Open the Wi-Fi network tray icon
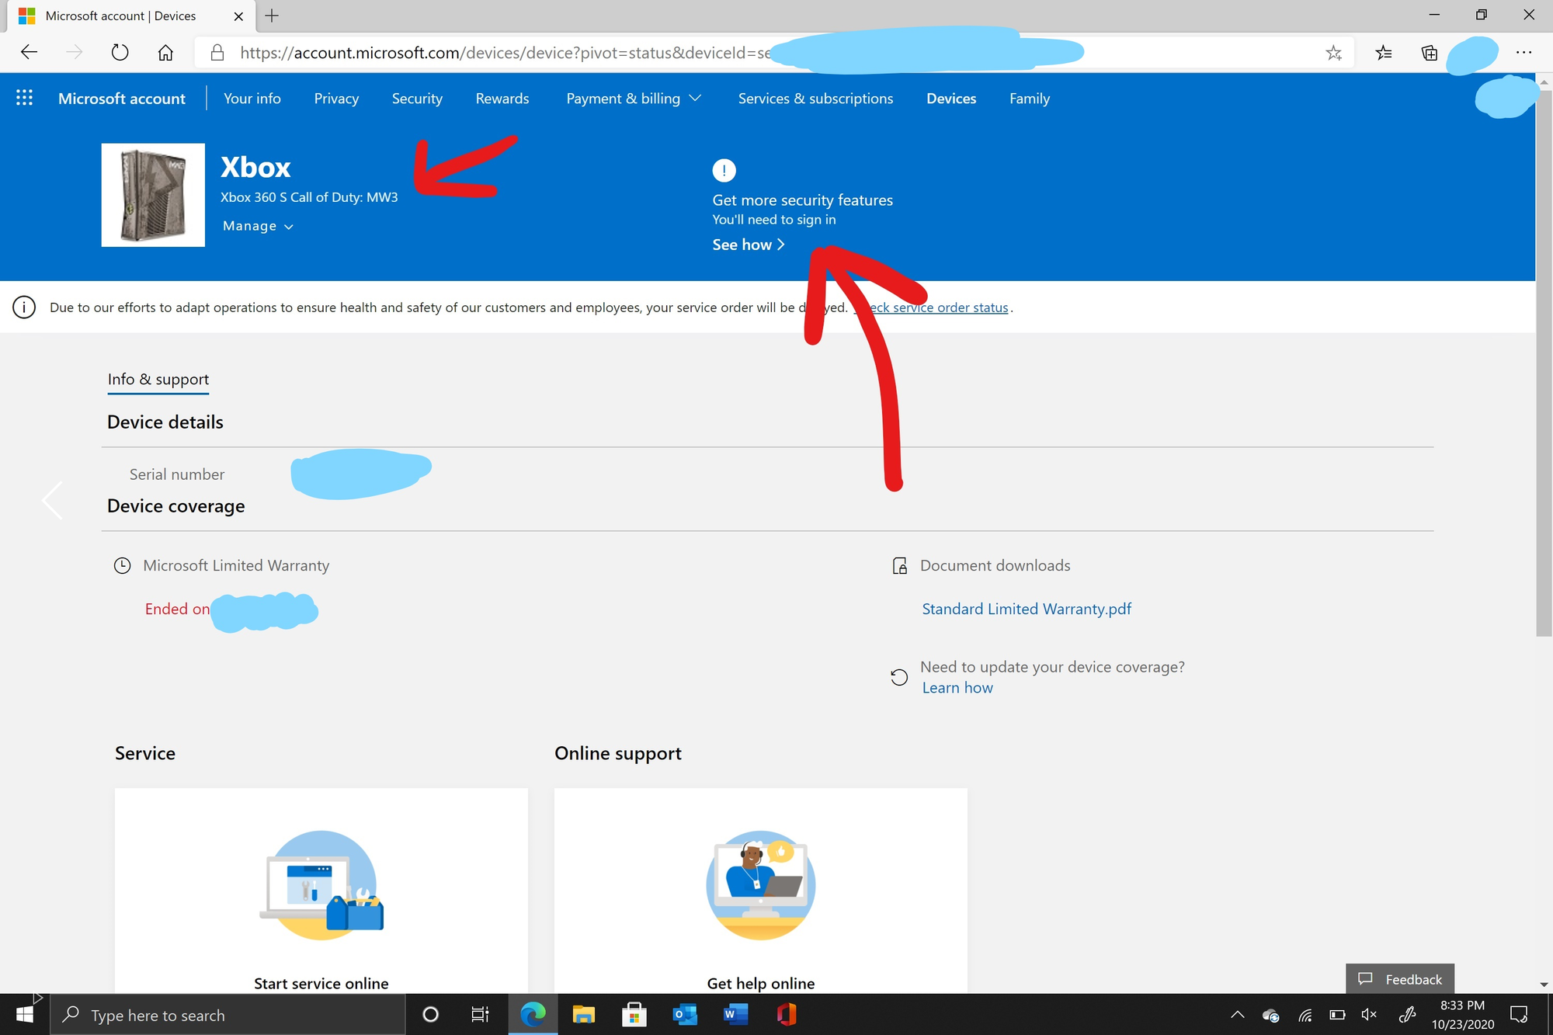This screenshot has width=1553, height=1035. click(x=1305, y=1015)
